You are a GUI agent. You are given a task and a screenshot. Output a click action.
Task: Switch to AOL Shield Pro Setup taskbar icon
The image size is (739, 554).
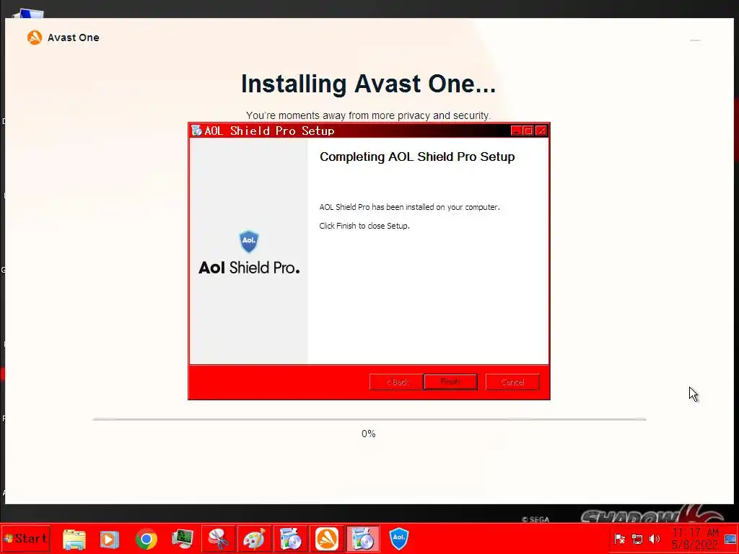click(362, 538)
